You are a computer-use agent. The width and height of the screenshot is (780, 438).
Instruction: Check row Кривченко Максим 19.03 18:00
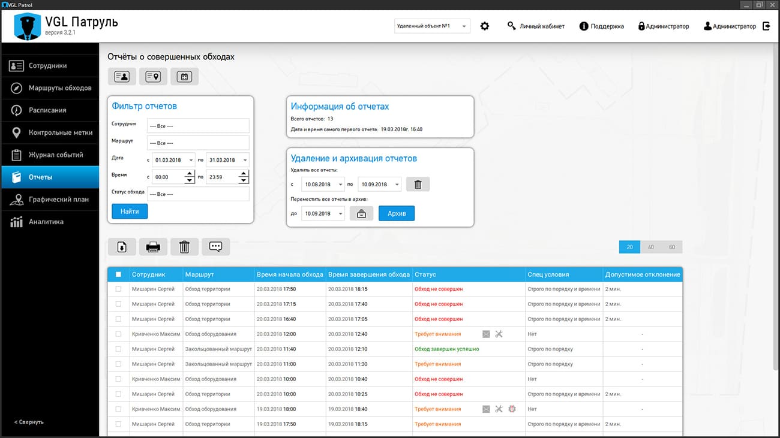tap(118, 409)
